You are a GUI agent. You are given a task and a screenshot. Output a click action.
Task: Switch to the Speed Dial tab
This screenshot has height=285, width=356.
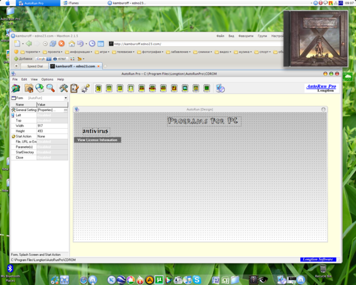tap(35, 66)
